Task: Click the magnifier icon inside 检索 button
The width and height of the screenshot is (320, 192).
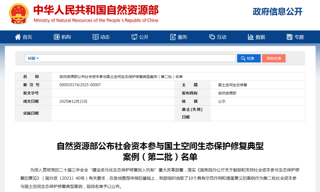Action: coord(244,58)
